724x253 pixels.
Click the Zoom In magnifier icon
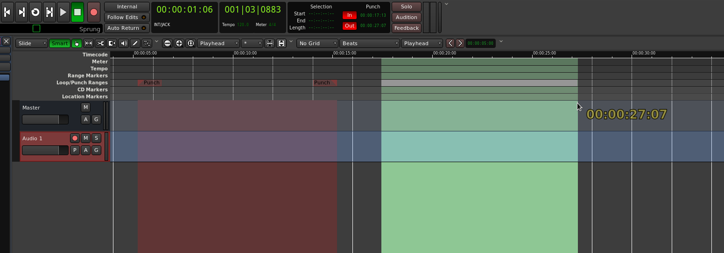click(x=179, y=43)
